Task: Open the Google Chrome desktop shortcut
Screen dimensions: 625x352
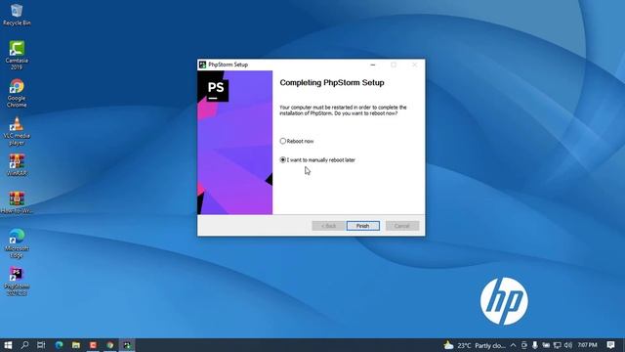Action: 17,93
